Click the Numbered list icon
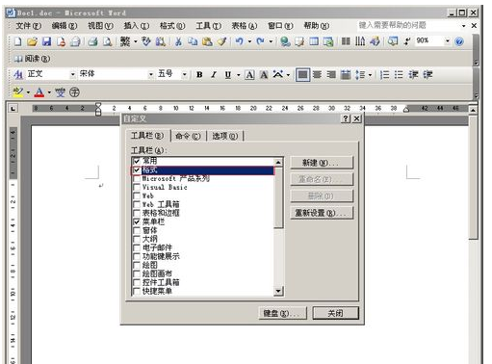This screenshot has height=364, width=492. [384, 75]
